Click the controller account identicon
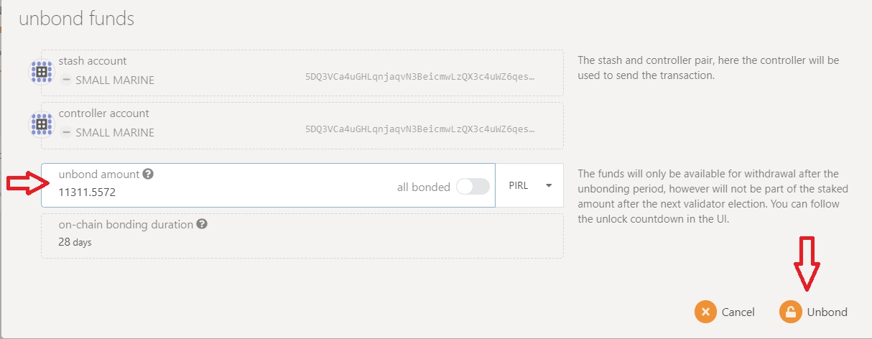This screenshot has width=872, height=339. pos(41,124)
